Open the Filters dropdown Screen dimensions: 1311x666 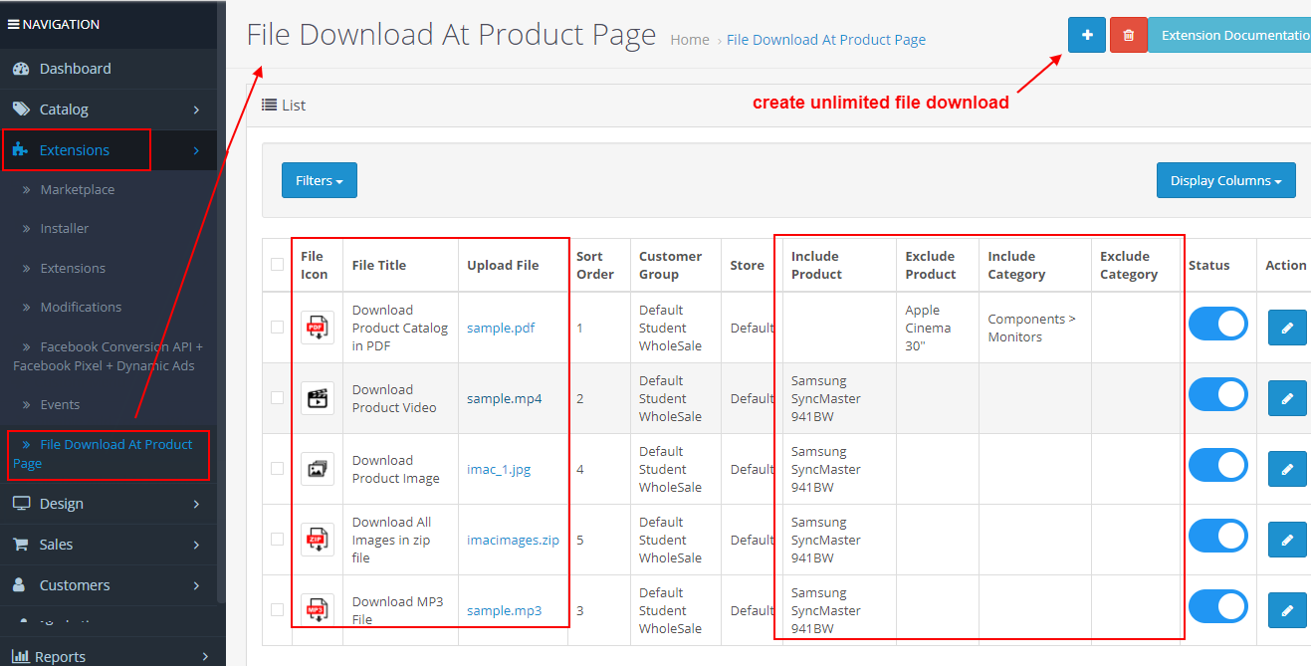coord(319,180)
